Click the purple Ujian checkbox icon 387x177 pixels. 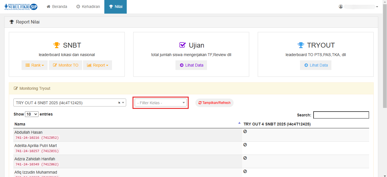(x=183, y=45)
